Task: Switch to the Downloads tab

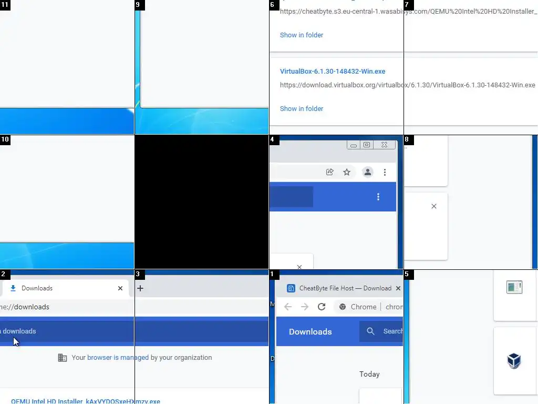Action: click(x=65, y=288)
